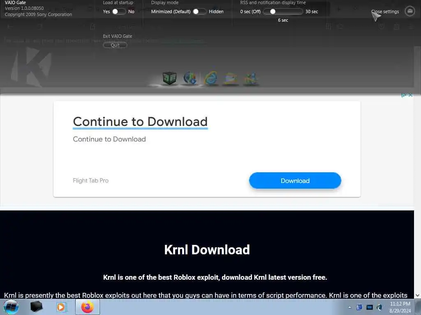Open the Action Center flag tray icon

[359, 307]
